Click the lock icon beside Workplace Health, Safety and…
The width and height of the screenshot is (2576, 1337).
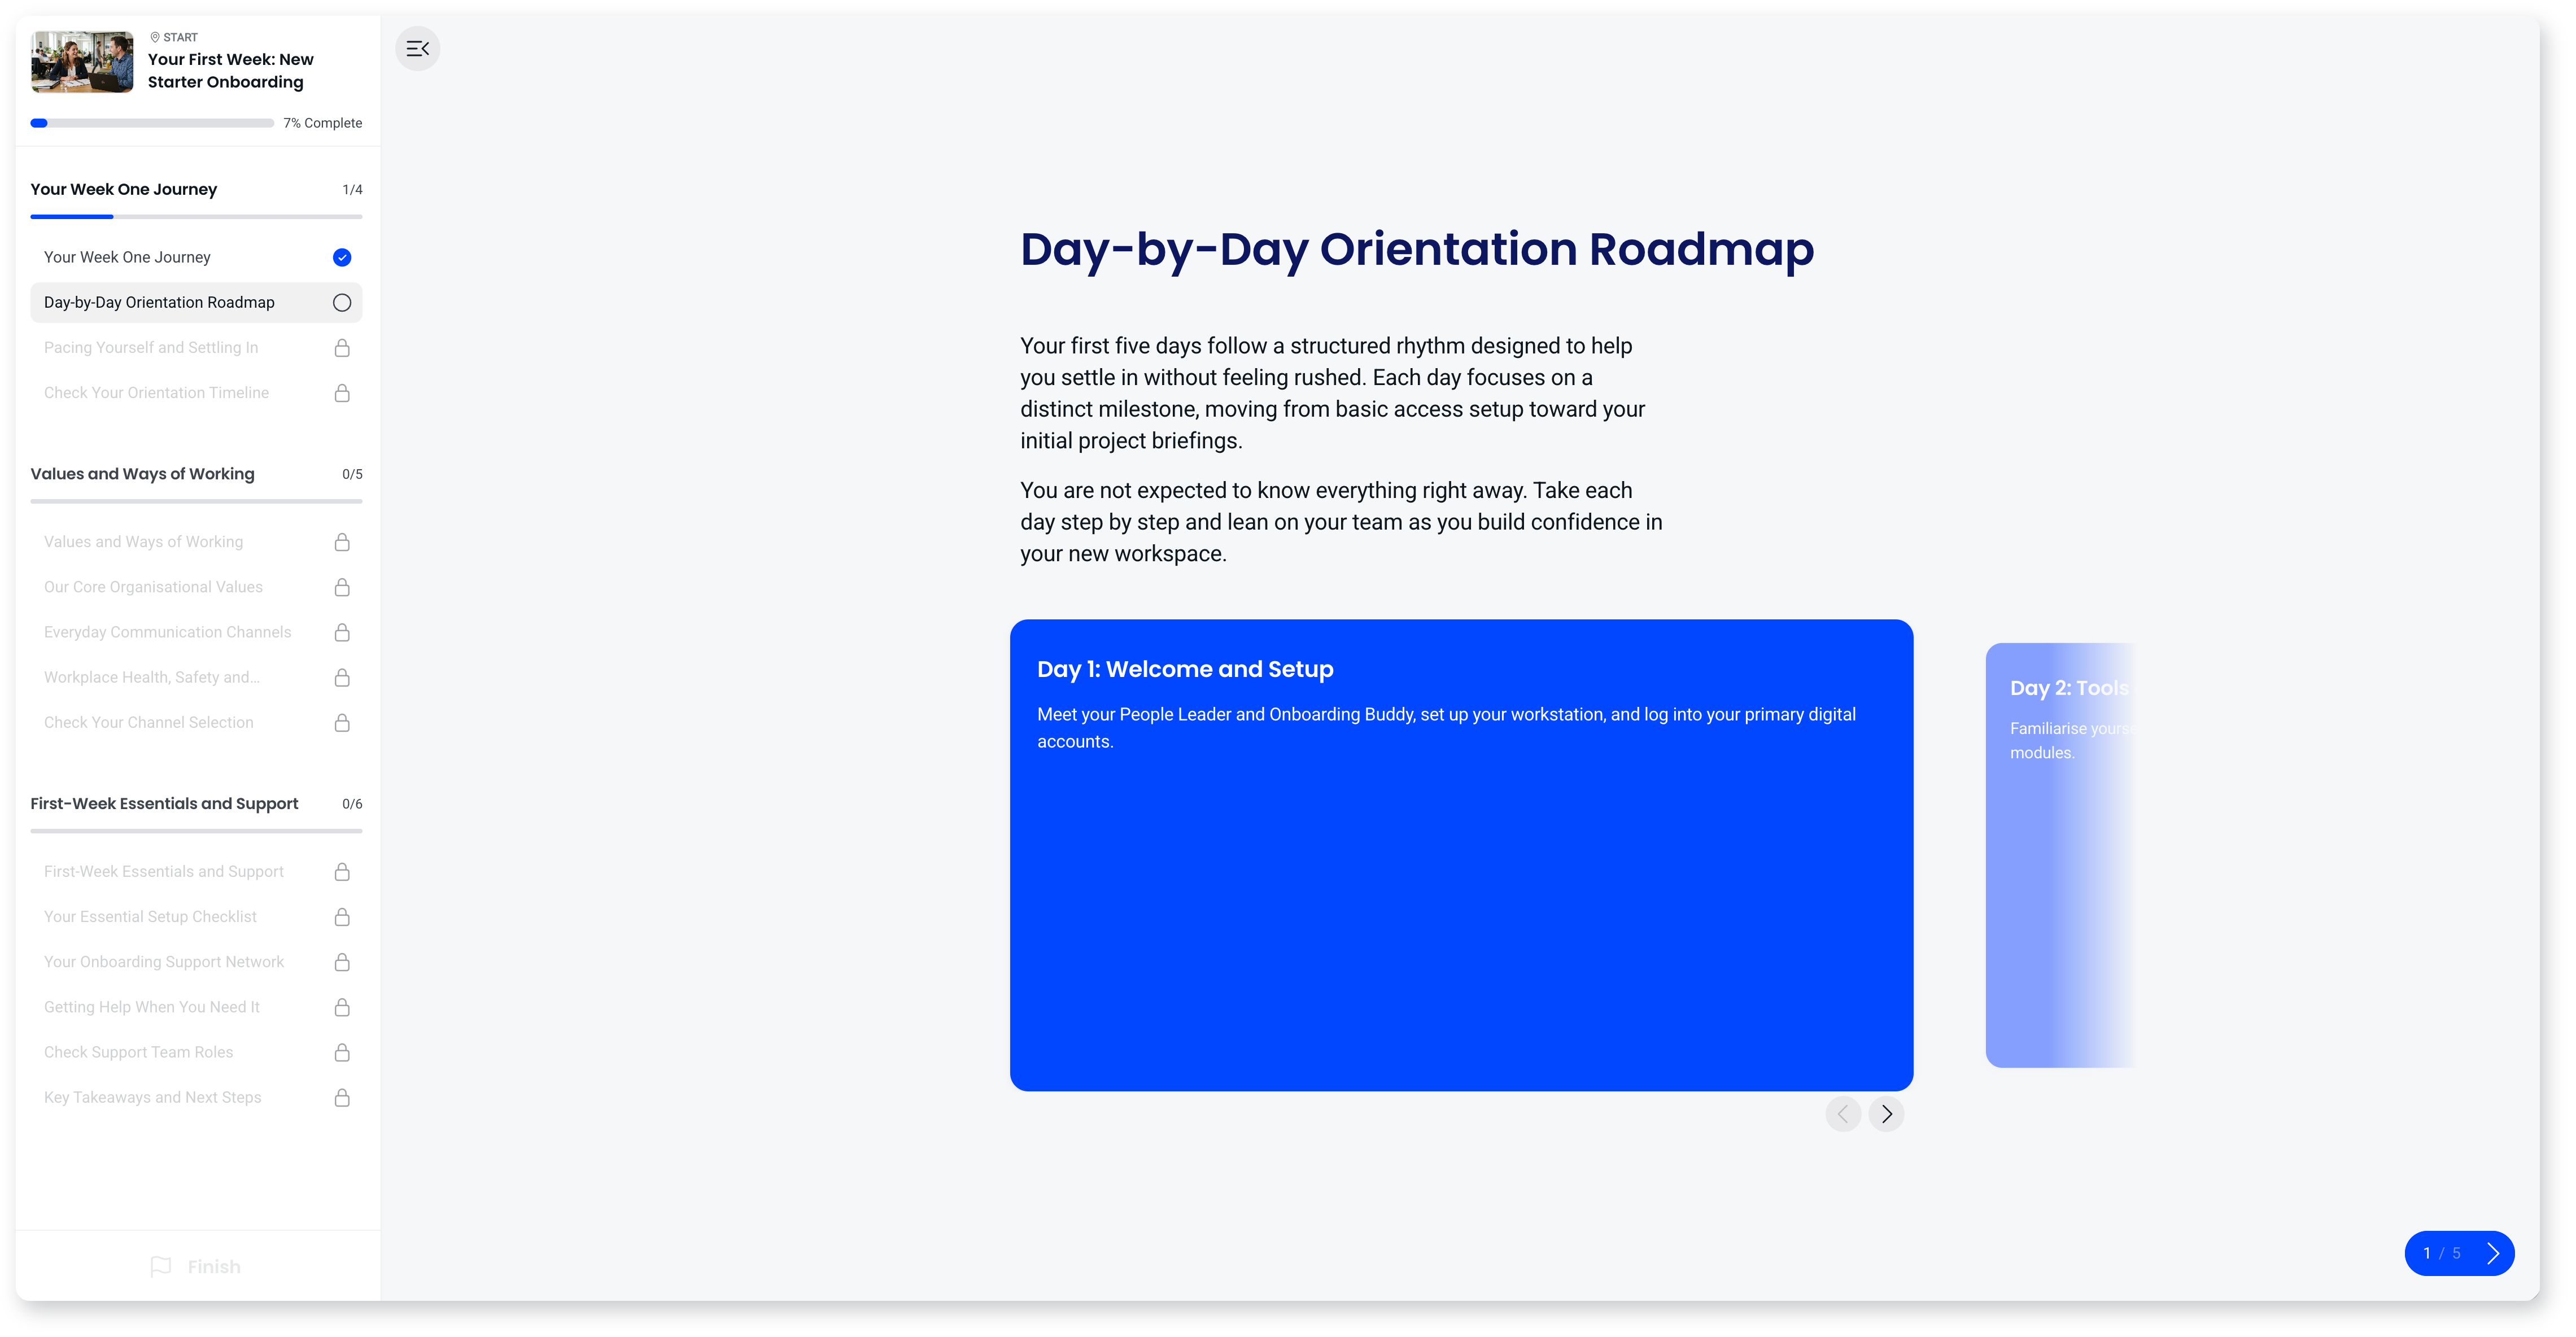tap(342, 677)
